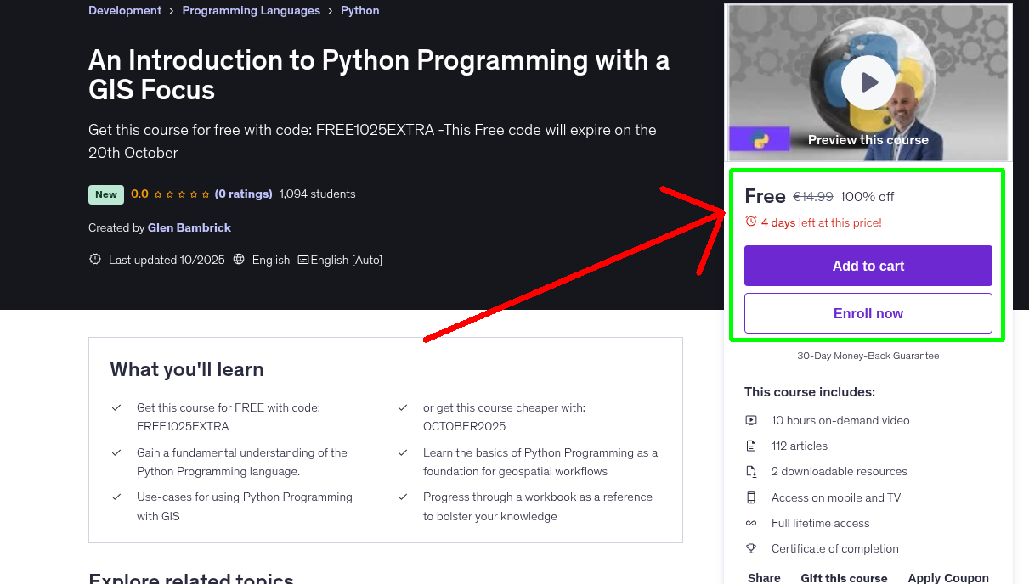Open instructor Glen Bambrick's profile
This screenshot has height=584, width=1029.
click(189, 227)
